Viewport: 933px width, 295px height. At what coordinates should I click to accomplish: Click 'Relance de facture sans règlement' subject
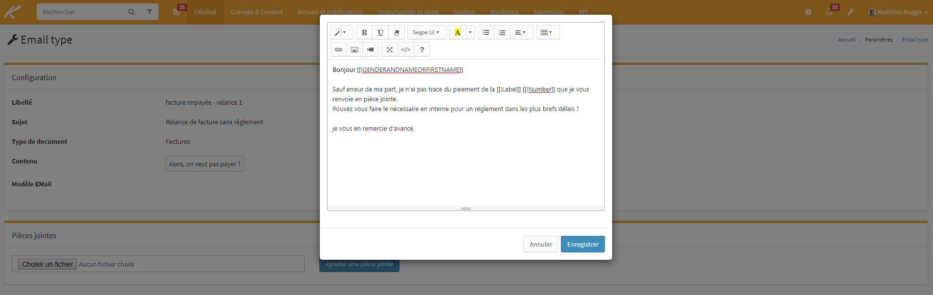pyautogui.click(x=214, y=122)
